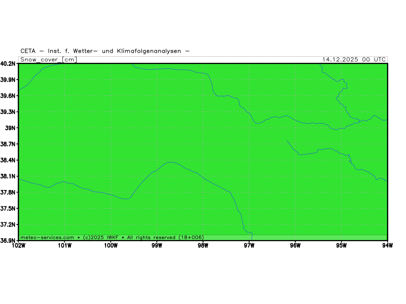The image size is (406, 304).
Task: Click the 94W longitude label
Action: [x=387, y=246]
